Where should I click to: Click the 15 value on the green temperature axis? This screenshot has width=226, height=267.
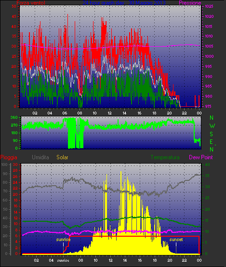coord(207,220)
